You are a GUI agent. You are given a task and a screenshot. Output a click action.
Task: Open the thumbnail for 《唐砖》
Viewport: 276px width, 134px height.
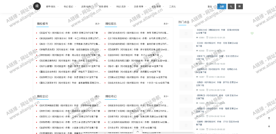(x=186, y=125)
